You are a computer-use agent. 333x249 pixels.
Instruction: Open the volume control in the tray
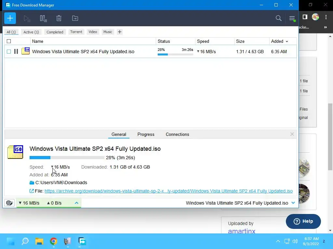pos(295,241)
